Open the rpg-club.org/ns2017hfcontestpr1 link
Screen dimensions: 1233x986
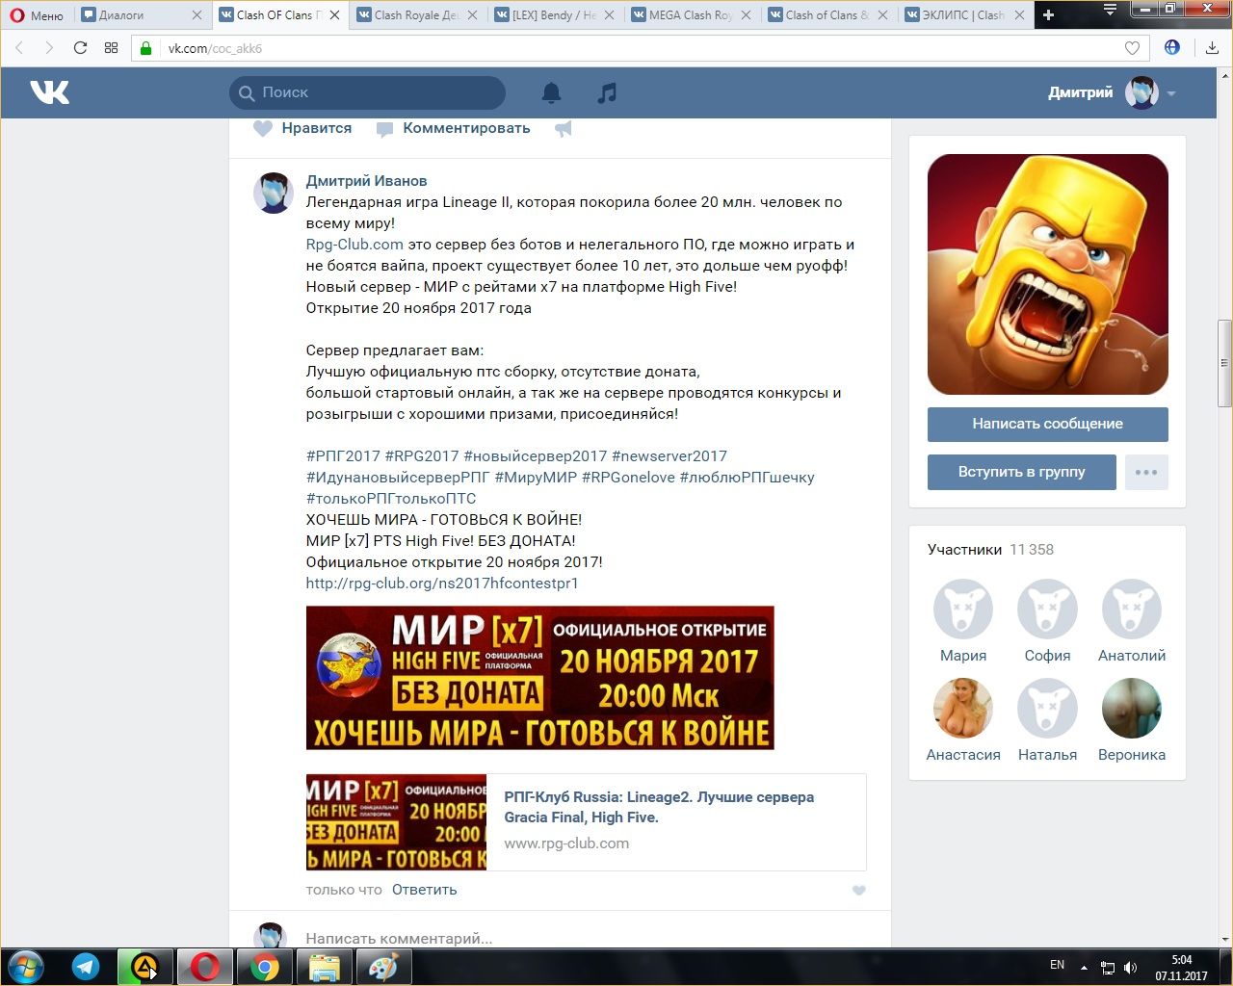pyautogui.click(x=442, y=584)
